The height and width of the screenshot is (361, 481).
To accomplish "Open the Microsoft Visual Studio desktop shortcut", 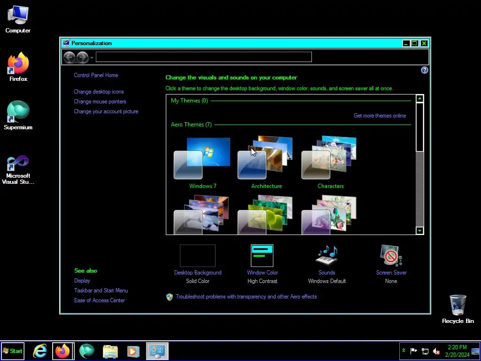I will click(x=18, y=170).
